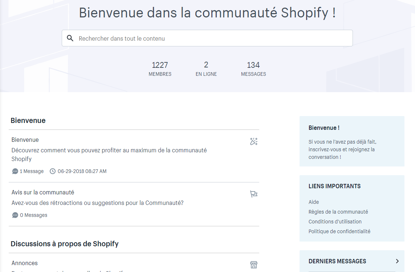The height and width of the screenshot is (272, 415).
Task: Click the chat bubble icon next to '1 Message'
Action: pyautogui.click(x=15, y=171)
